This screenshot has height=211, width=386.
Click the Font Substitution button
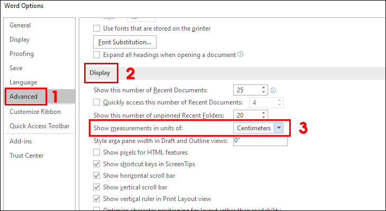click(x=125, y=42)
